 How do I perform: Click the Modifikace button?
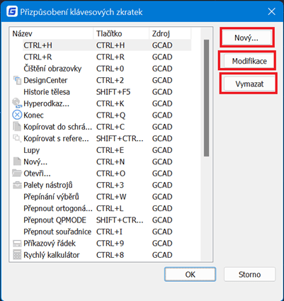point(249,61)
